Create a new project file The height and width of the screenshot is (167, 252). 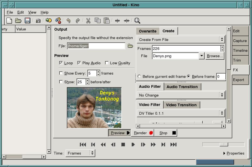click(x=9, y=21)
